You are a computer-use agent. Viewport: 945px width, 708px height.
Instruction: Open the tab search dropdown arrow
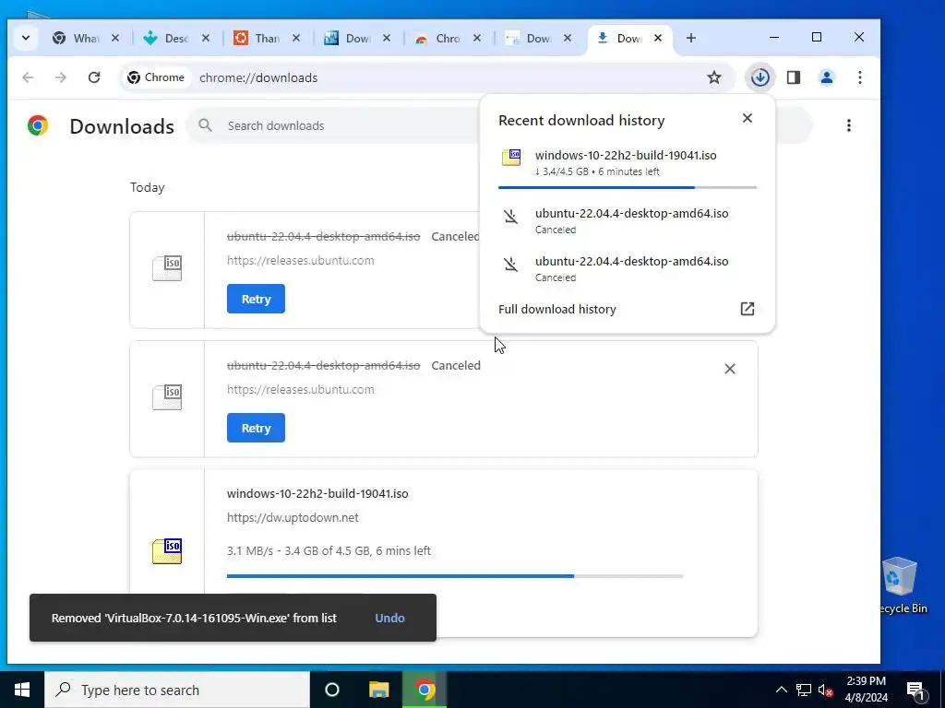[x=25, y=38]
